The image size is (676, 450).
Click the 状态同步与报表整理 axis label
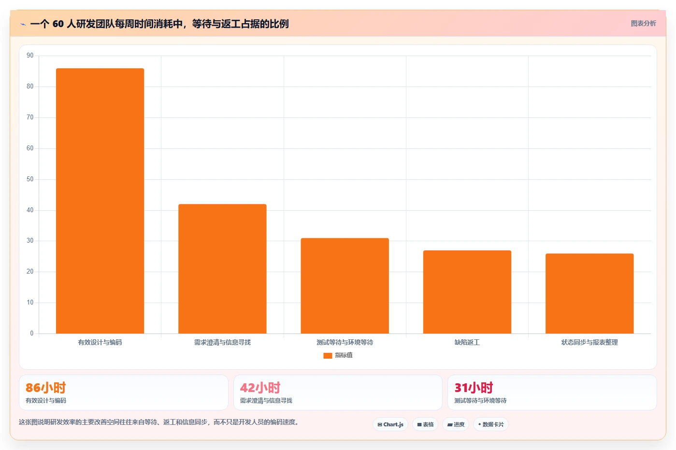pyautogui.click(x=590, y=342)
